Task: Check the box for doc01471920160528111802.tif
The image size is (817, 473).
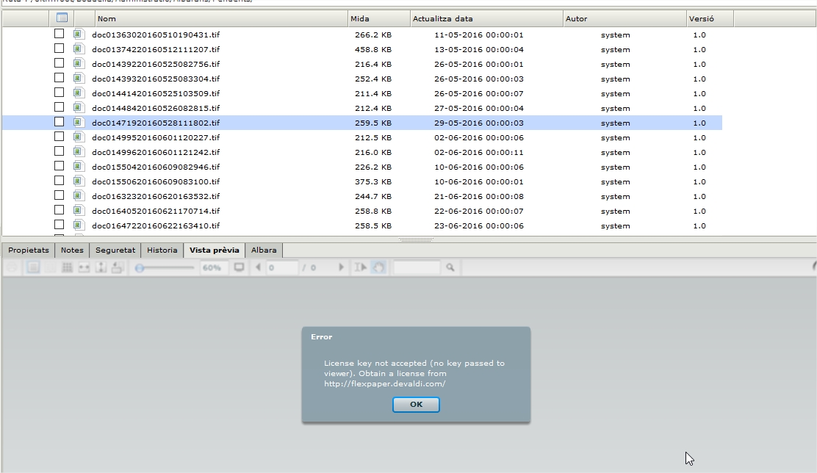Action: (60, 122)
